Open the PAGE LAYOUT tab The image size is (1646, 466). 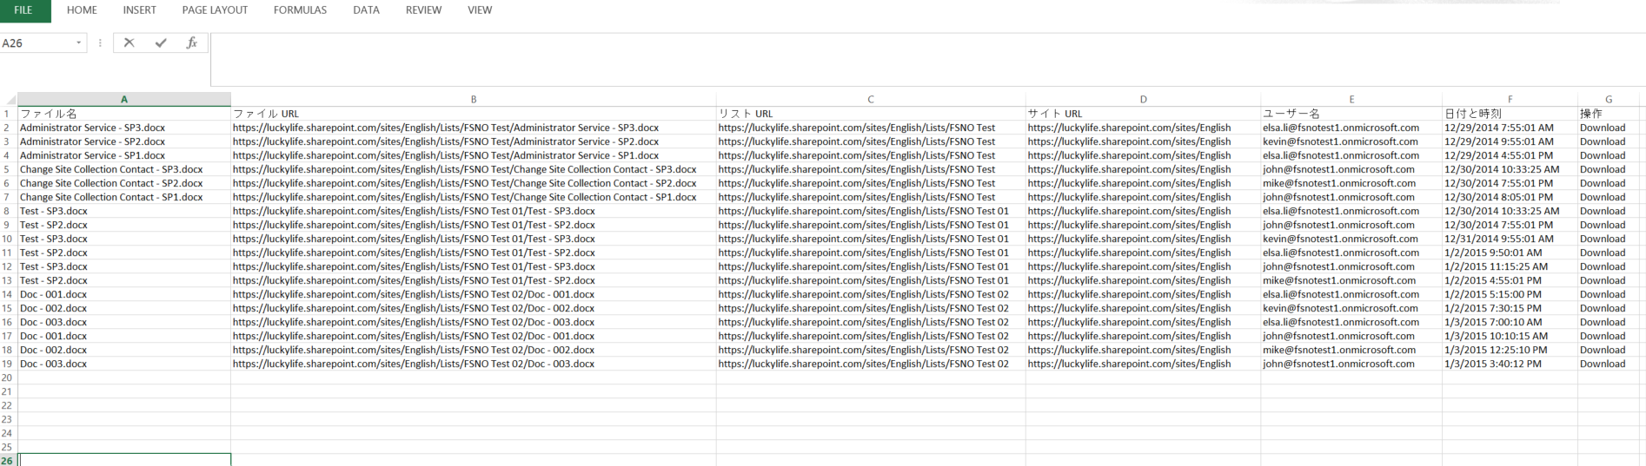point(215,10)
